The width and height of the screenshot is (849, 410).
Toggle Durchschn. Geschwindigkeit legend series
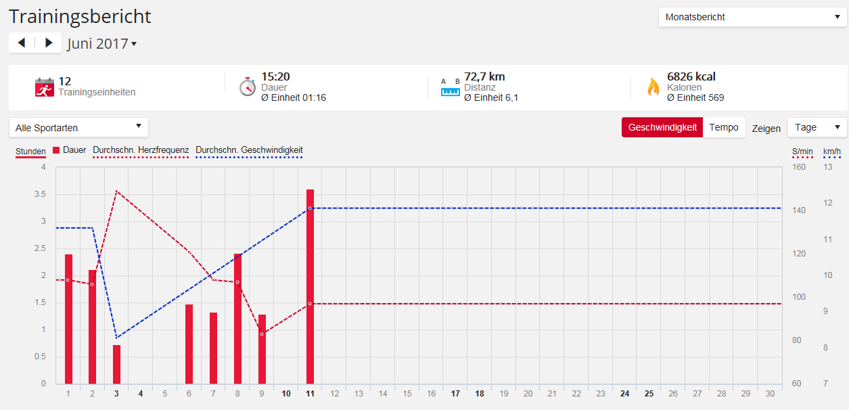(248, 150)
